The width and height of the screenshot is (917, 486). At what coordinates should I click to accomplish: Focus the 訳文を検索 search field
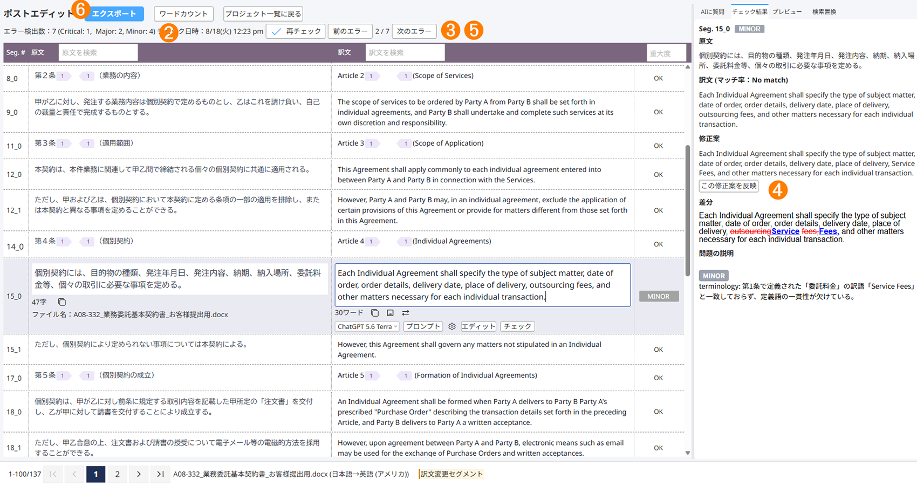tap(405, 53)
